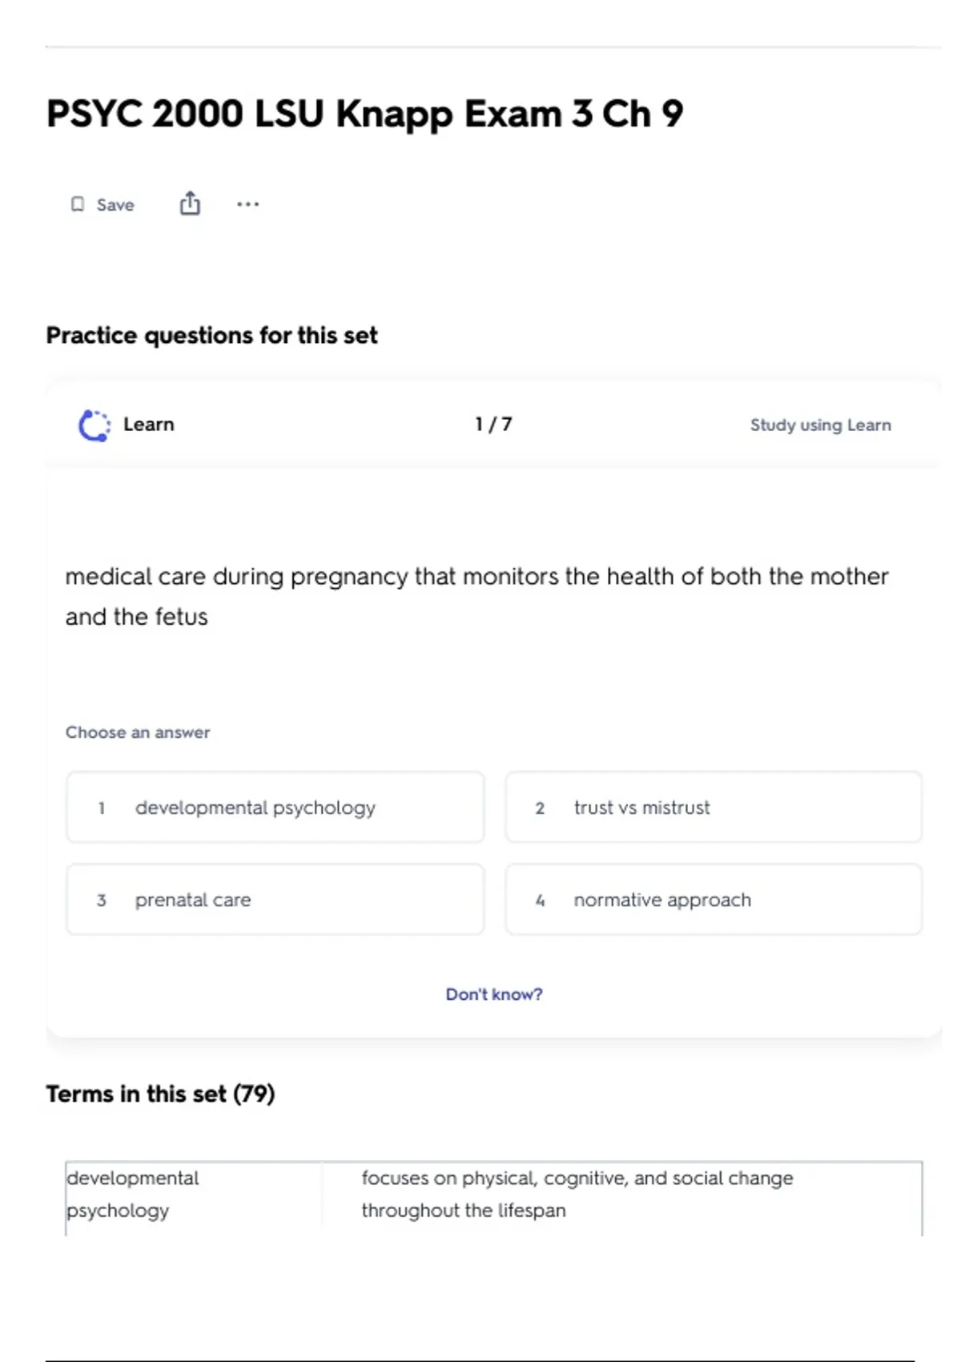Click the definition about lifespan change

[577, 1194]
